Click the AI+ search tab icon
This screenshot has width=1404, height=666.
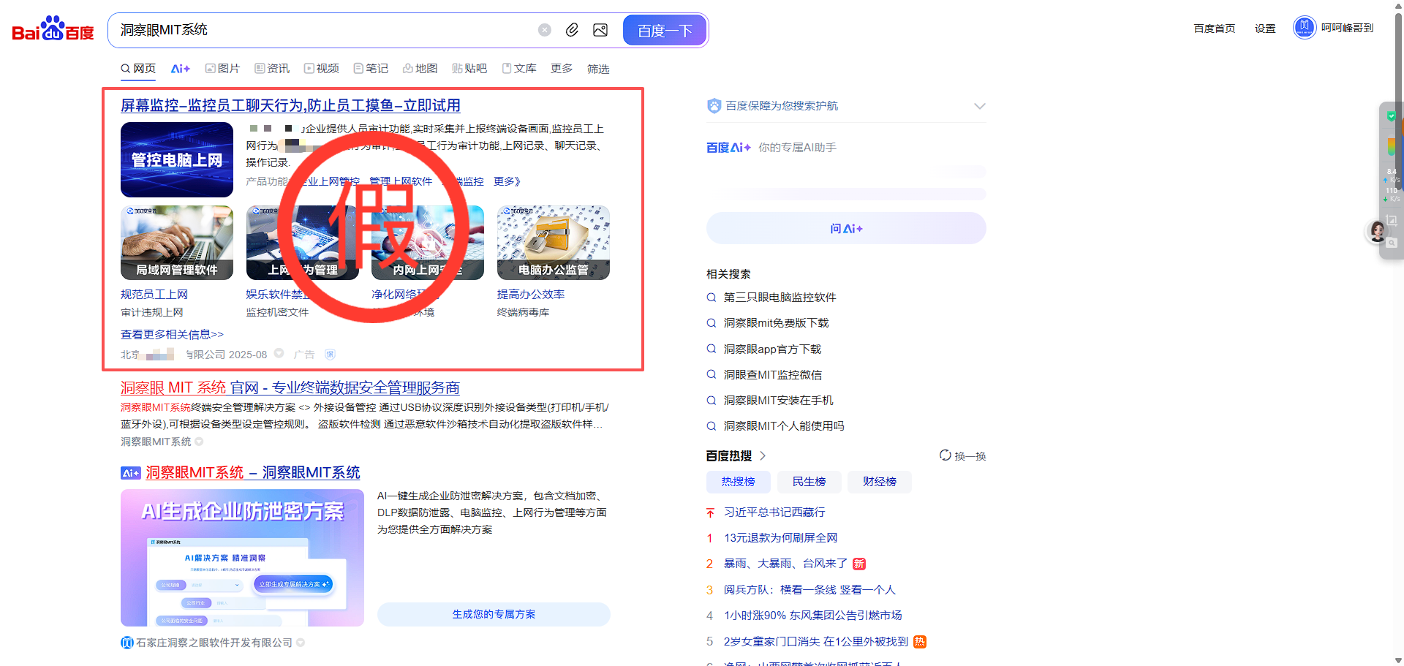(x=180, y=69)
